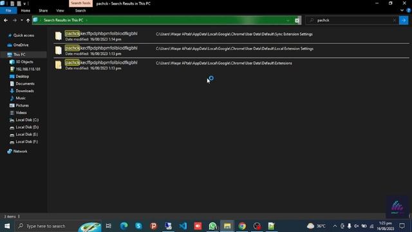Open the File ribbon tab
The height and width of the screenshot is (232, 412).
point(8,11)
